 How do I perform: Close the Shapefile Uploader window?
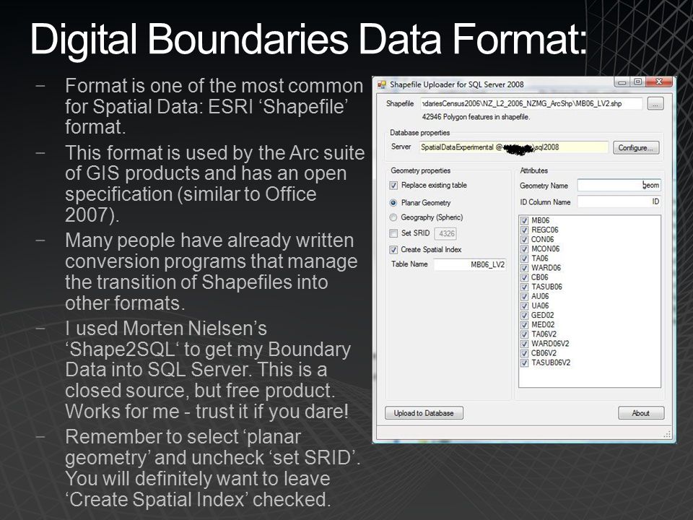pyautogui.click(x=659, y=82)
